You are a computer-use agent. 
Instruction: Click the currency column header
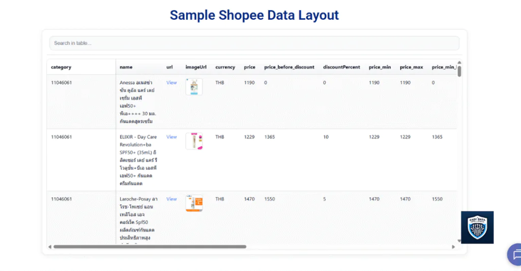click(225, 67)
